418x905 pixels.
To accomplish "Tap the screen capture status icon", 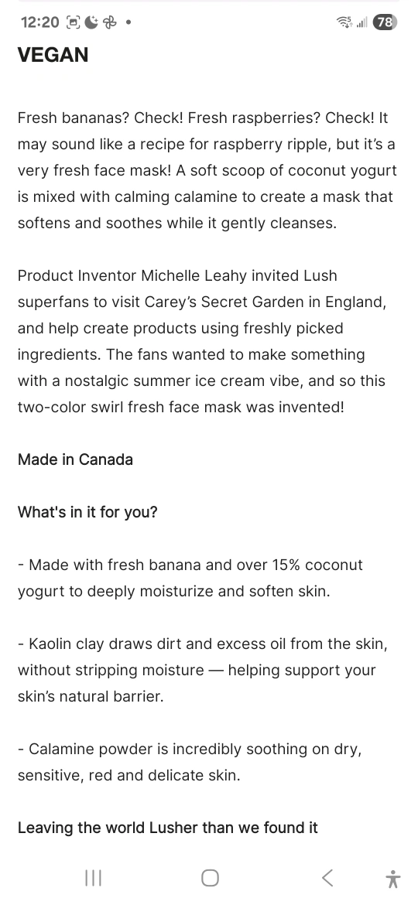I will coord(74,22).
